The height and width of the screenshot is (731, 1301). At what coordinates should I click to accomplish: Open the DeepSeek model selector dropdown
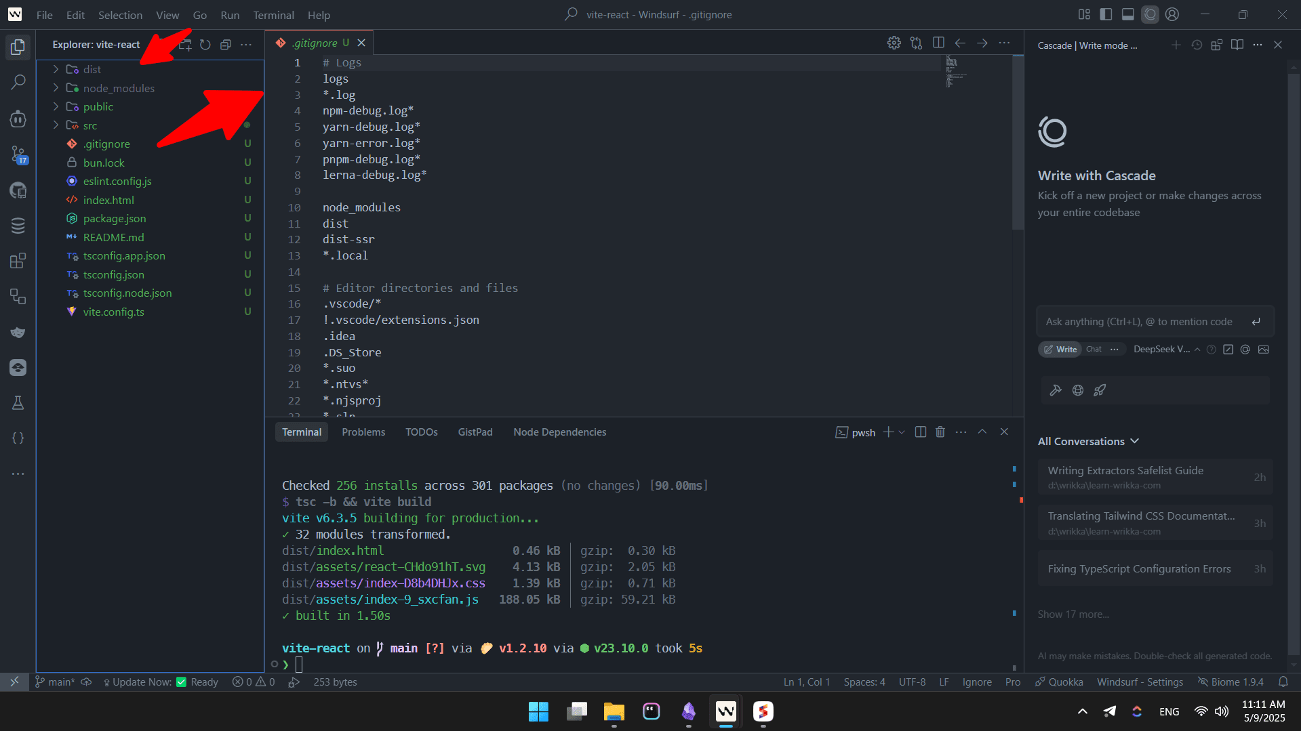[x=1167, y=350]
